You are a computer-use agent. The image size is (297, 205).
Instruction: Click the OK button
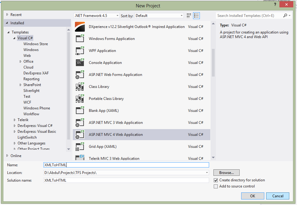[x=253, y=196]
